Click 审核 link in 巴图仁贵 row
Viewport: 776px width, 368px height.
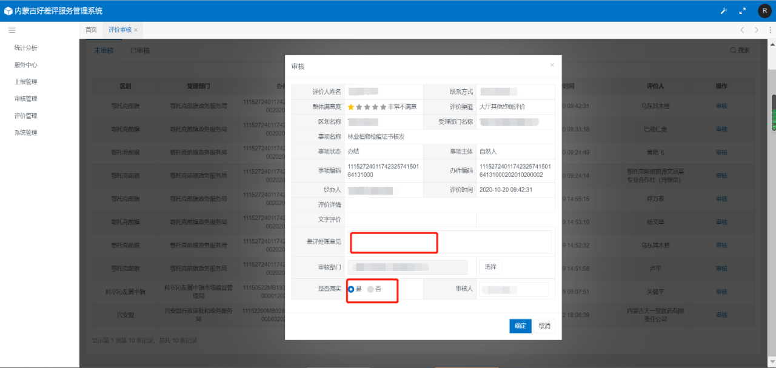pyautogui.click(x=721, y=129)
